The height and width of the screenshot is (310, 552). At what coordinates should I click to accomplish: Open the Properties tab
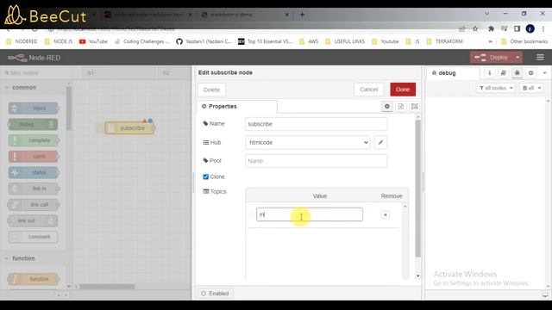click(236, 106)
